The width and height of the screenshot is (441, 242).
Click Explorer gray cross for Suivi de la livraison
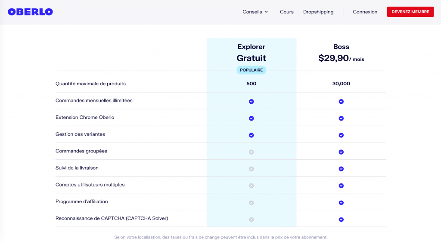(x=252, y=169)
